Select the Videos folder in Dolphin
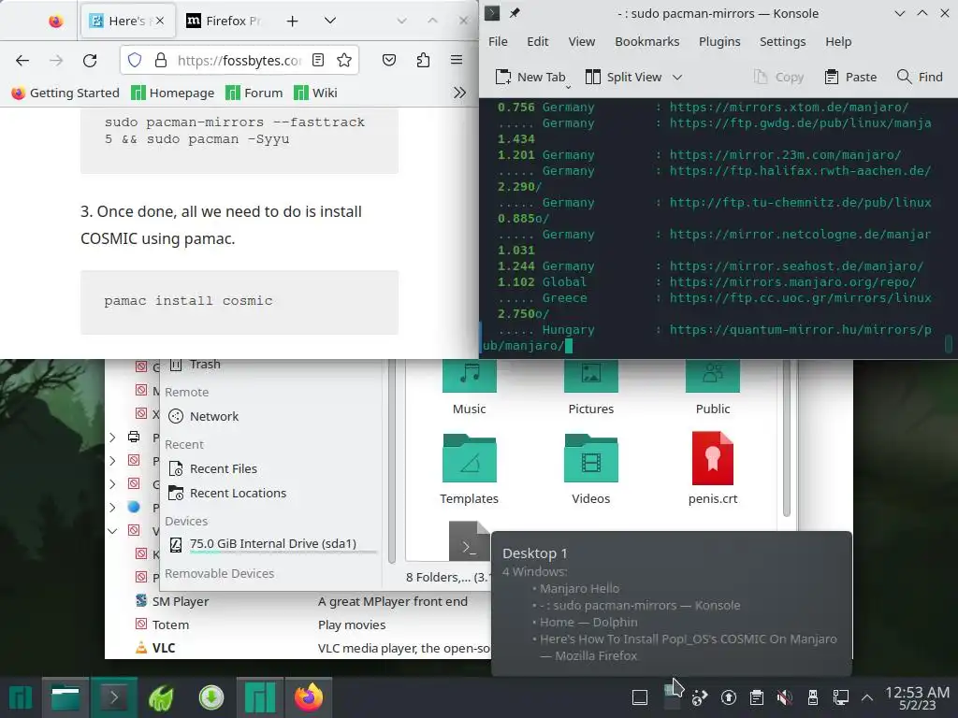Screen dimensions: 958x718 pyautogui.click(x=591, y=469)
